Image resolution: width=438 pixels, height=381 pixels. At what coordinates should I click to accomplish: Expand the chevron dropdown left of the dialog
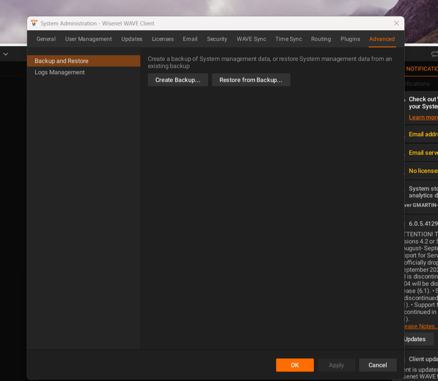(x=6, y=54)
